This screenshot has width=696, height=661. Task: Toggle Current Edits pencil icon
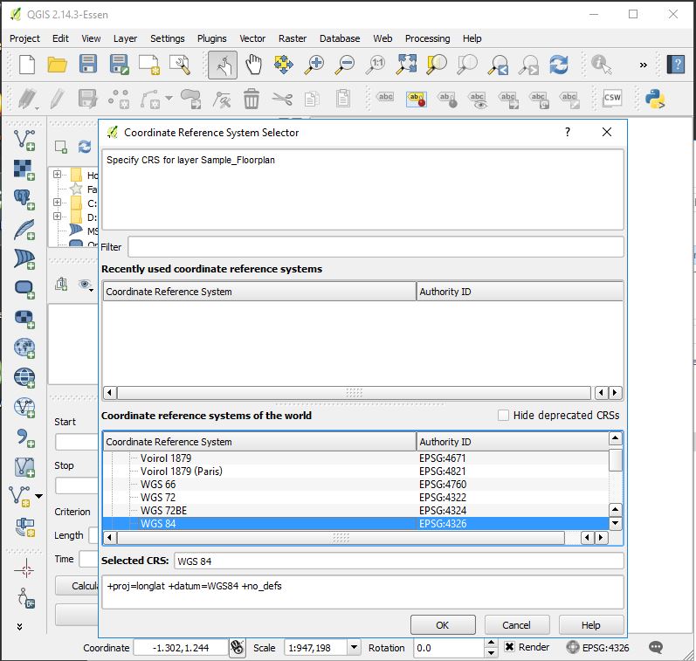coord(27,99)
